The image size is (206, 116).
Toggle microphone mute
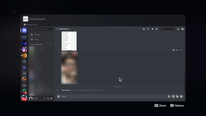(44, 99)
